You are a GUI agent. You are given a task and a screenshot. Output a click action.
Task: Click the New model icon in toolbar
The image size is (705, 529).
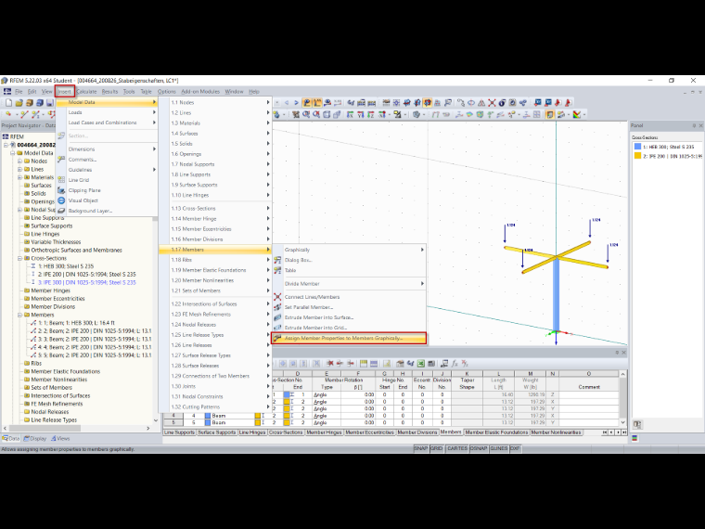(9, 103)
